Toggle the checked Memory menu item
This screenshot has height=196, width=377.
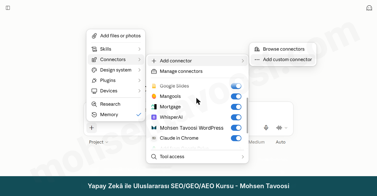pos(116,115)
